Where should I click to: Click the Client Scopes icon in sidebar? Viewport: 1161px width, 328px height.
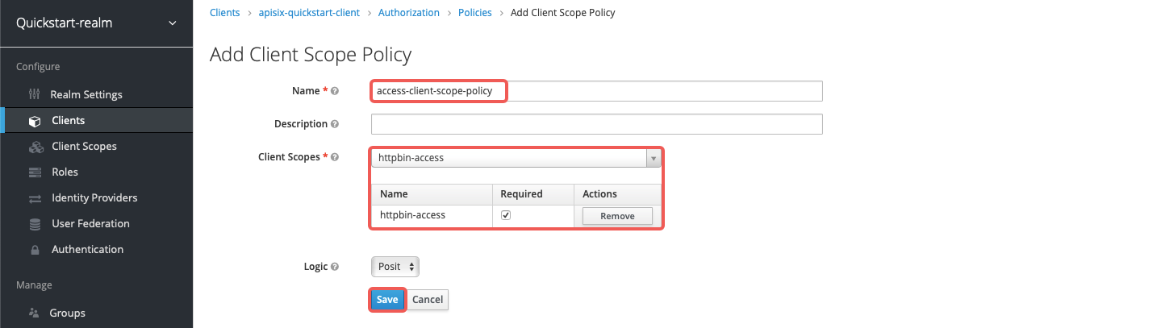[x=35, y=147]
